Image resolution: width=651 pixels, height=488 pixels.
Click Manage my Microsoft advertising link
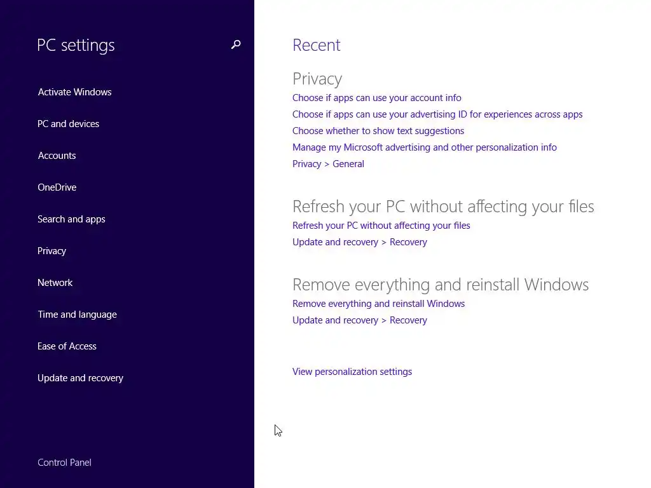click(x=424, y=147)
